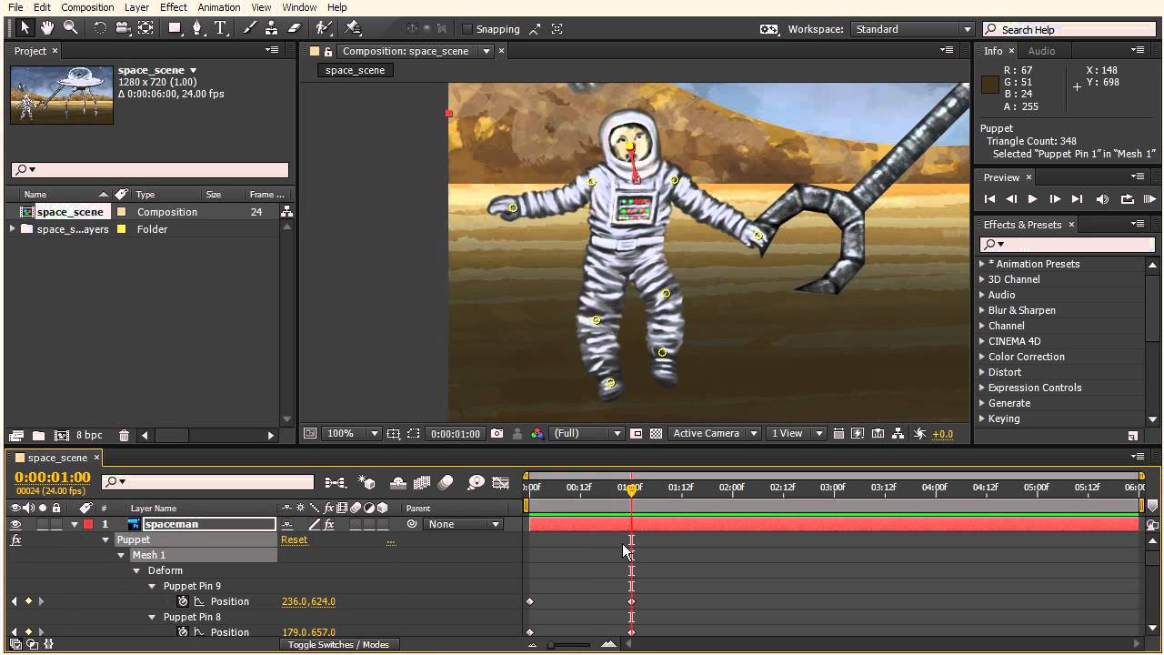
Task: Open the Active Camera view dropdown
Action: (715, 434)
